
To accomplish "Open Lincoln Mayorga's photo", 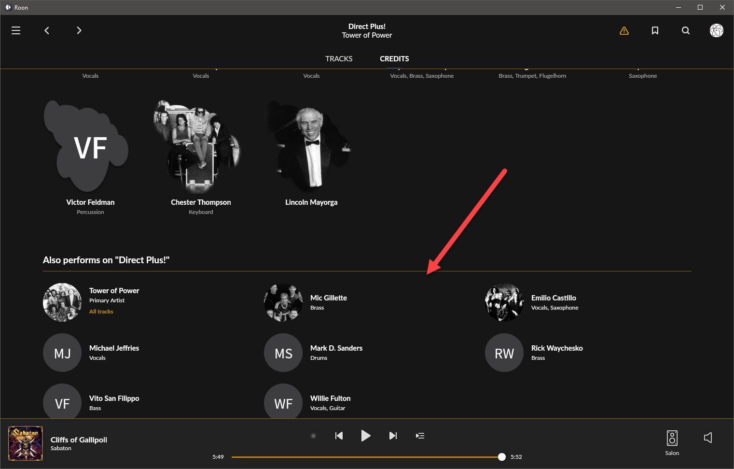I will pyautogui.click(x=309, y=146).
